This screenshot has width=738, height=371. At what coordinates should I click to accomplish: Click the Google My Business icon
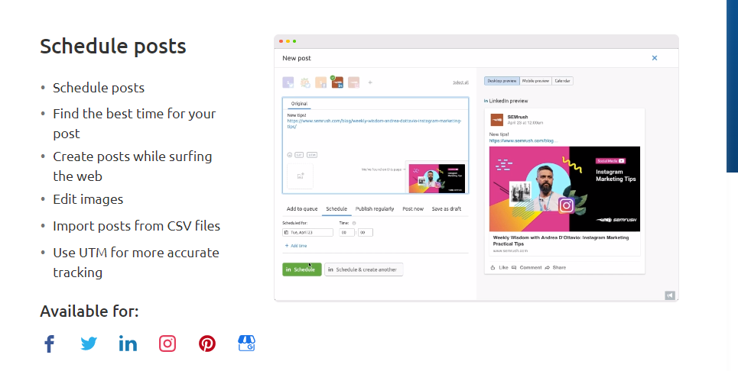pos(246,344)
